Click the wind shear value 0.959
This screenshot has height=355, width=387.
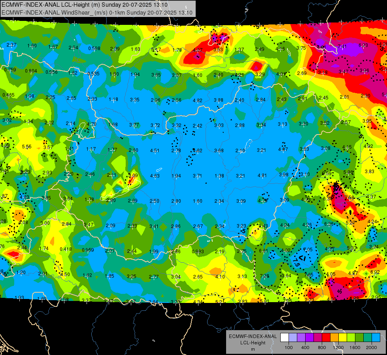coord(88,250)
